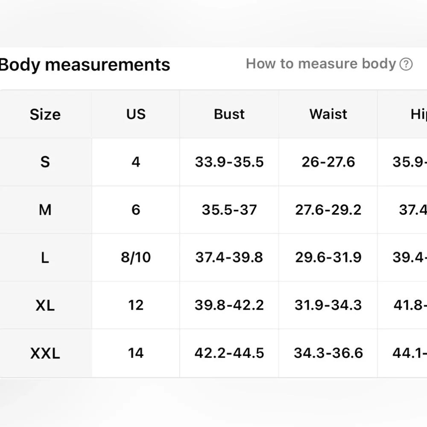The height and width of the screenshot is (427, 427).
Task: Click the question mark help icon
Action: [406, 64]
